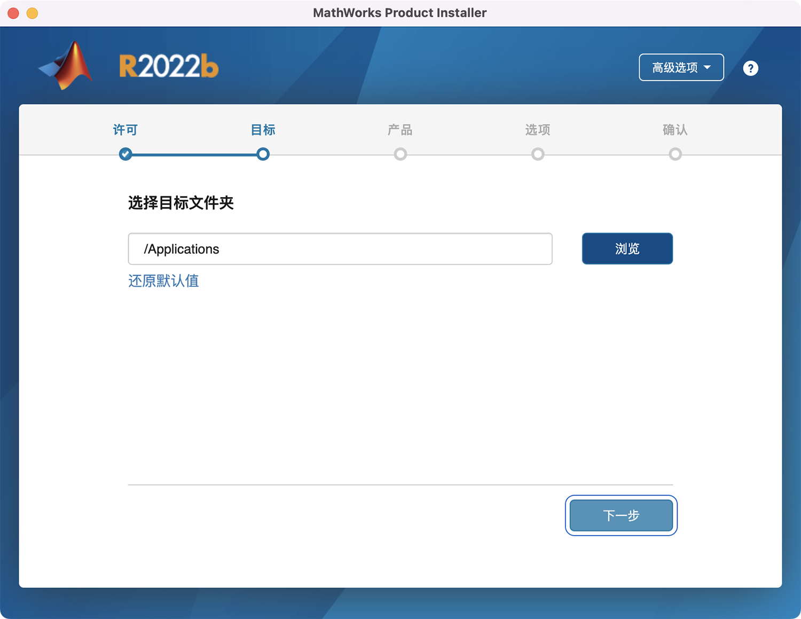Image resolution: width=801 pixels, height=619 pixels.
Task: Click the MATLAB logo icon
Action: [66, 66]
